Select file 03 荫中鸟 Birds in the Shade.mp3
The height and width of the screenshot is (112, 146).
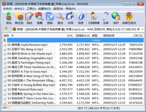point(73,54)
